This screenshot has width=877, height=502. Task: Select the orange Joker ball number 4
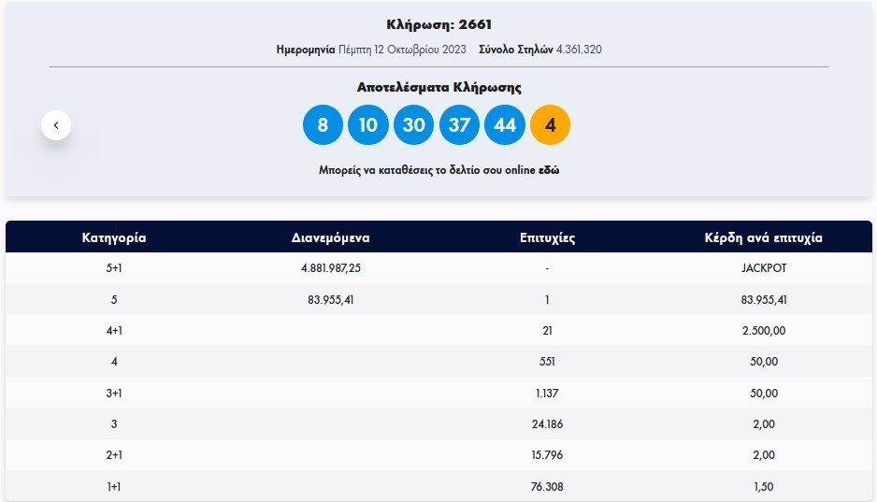pos(550,125)
